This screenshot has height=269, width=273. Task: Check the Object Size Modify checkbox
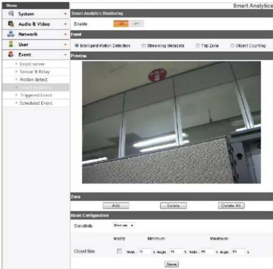pyautogui.click(x=119, y=251)
